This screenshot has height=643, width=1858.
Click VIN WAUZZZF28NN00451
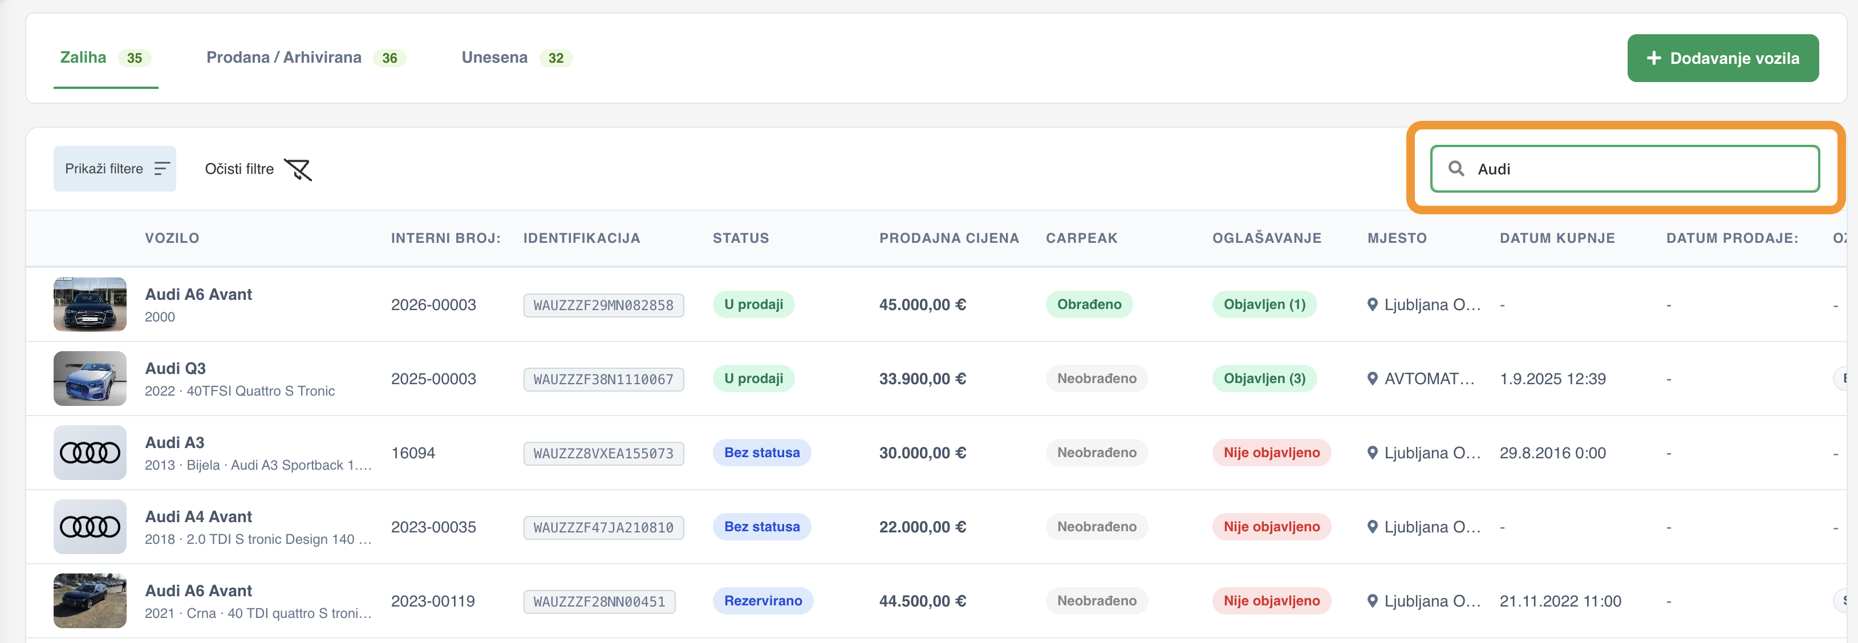pyautogui.click(x=599, y=602)
